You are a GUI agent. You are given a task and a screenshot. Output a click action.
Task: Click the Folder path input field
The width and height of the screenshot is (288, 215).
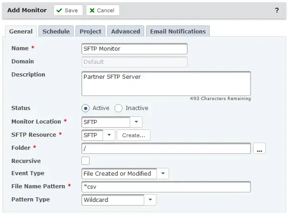166,148
